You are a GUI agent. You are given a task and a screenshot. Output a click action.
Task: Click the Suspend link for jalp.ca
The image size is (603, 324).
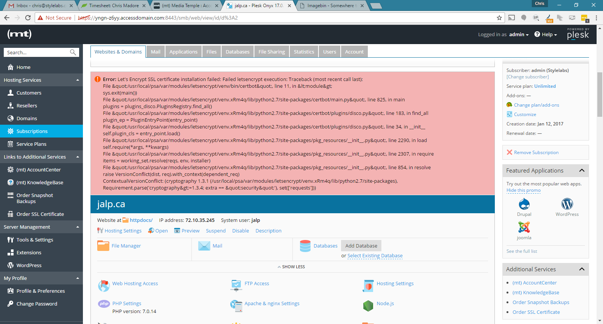point(216,231)
